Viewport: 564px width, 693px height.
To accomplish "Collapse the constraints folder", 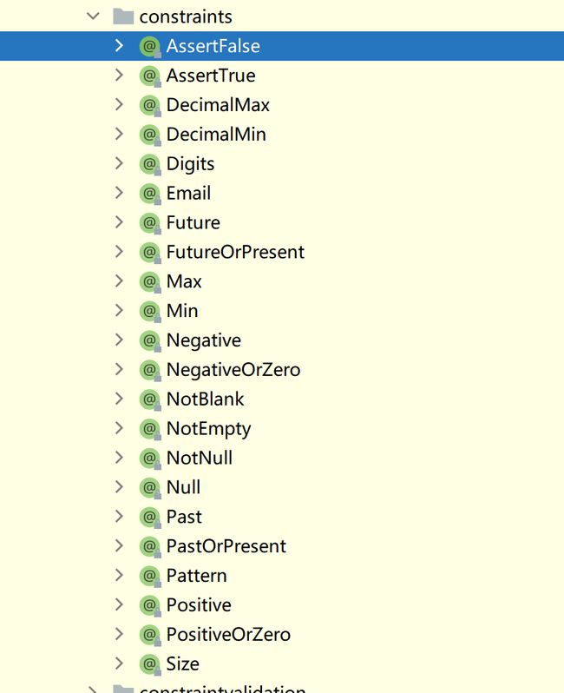I will (x=93, y=16).
